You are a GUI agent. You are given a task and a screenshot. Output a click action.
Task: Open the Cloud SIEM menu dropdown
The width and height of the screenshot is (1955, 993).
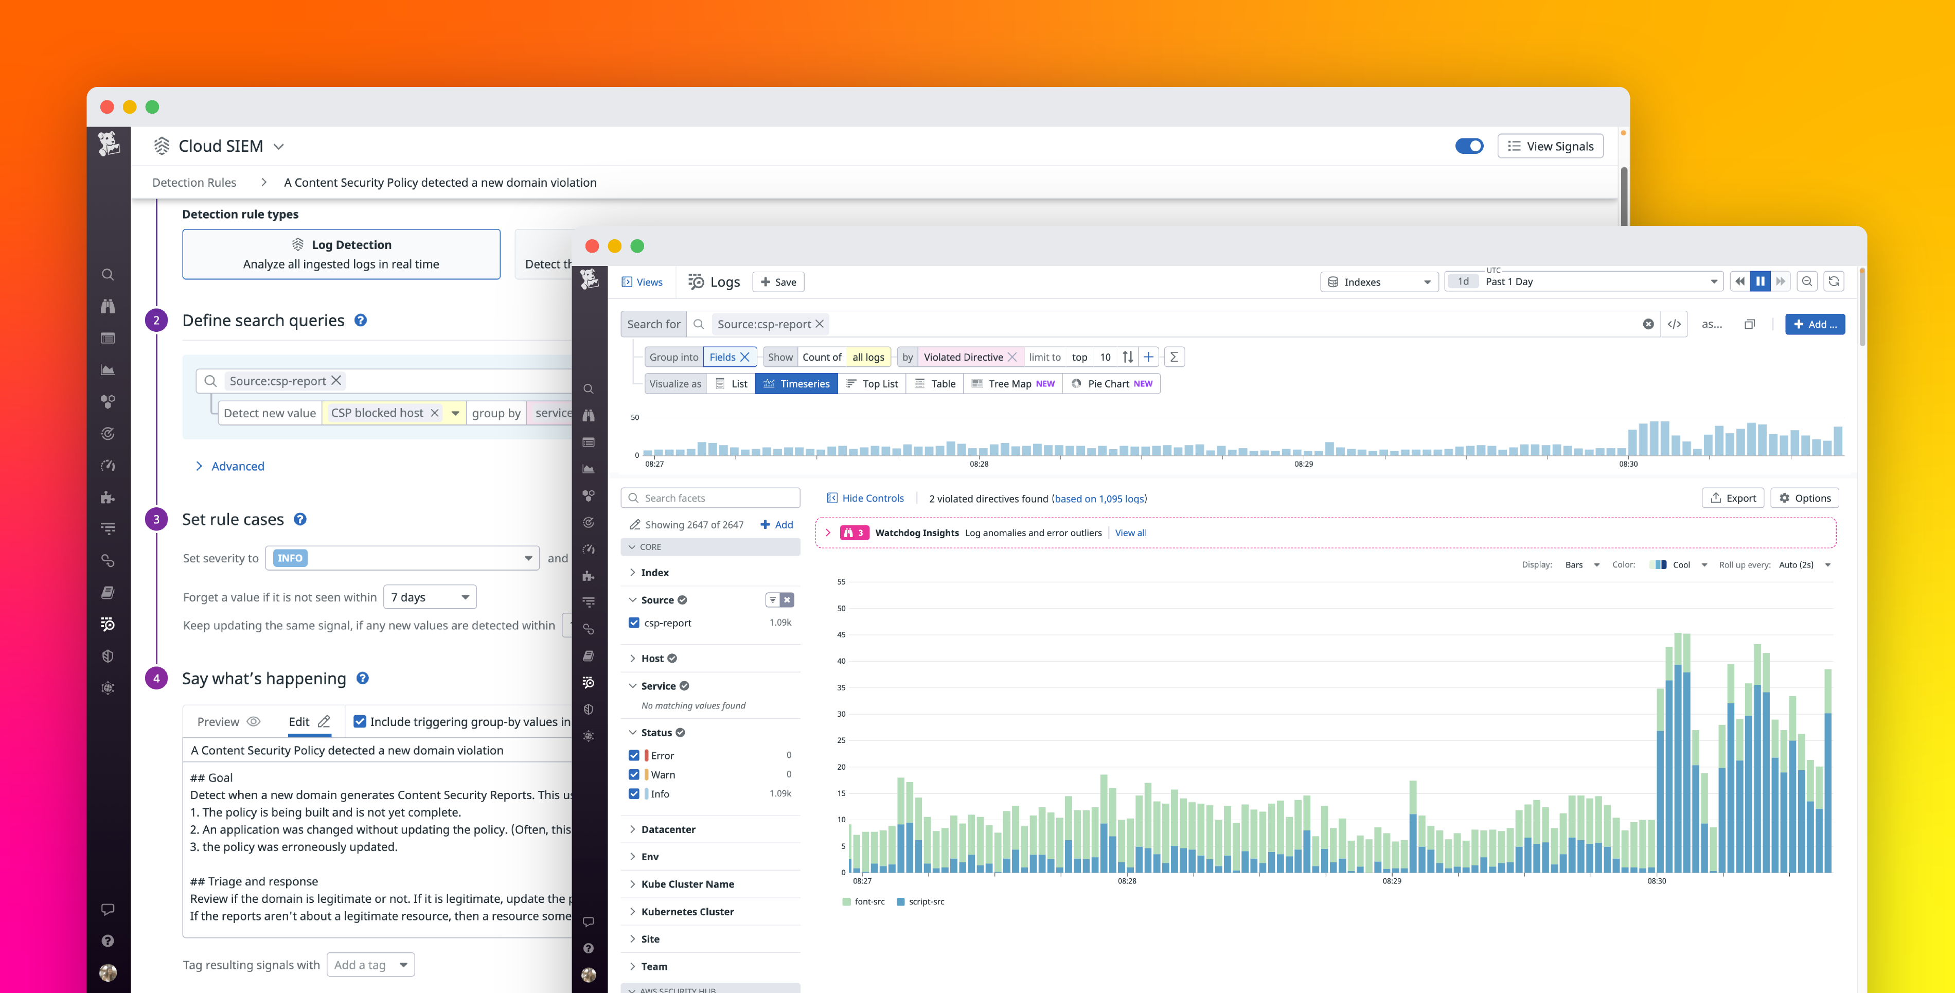click(x=278, y=146)
